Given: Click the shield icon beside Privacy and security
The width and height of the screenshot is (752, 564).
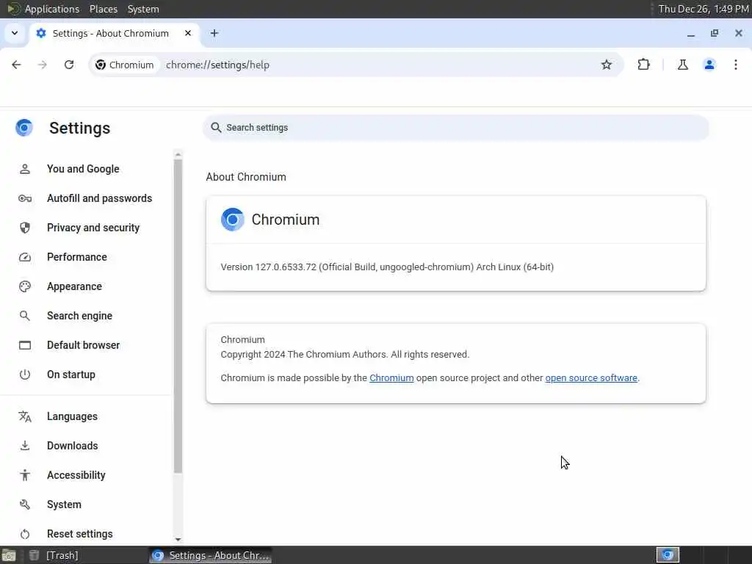Looking at the screenshot, I should (x=24, y=228).
